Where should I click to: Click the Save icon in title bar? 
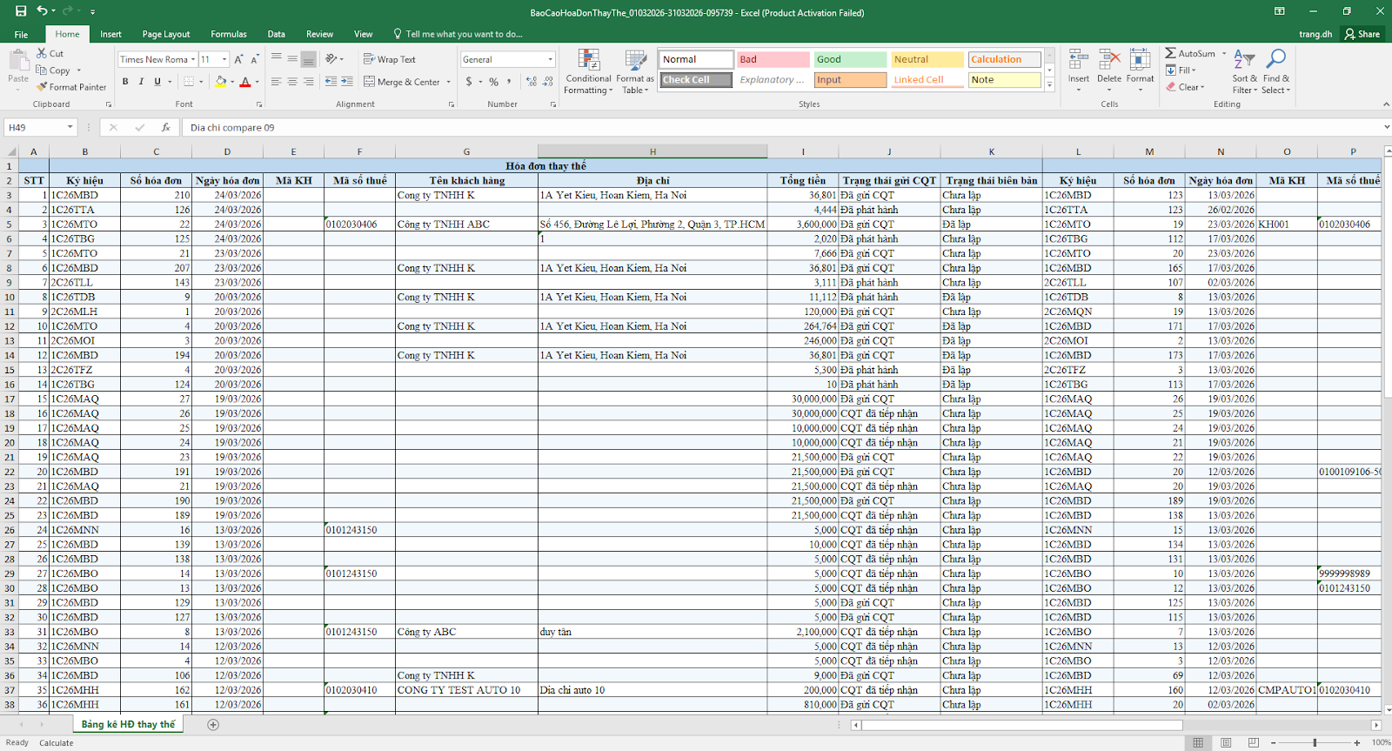21,11
